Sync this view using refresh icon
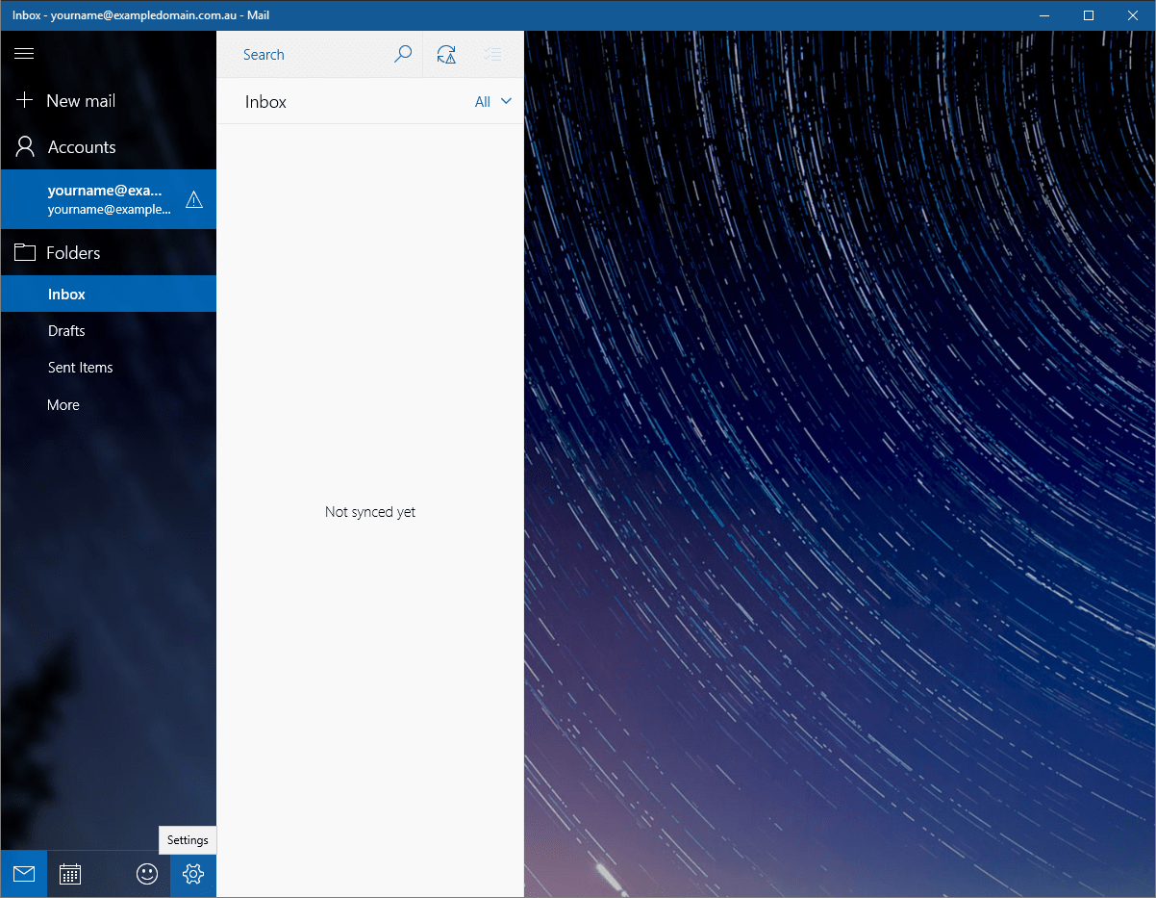1156x898 pixels. point(446,55)
